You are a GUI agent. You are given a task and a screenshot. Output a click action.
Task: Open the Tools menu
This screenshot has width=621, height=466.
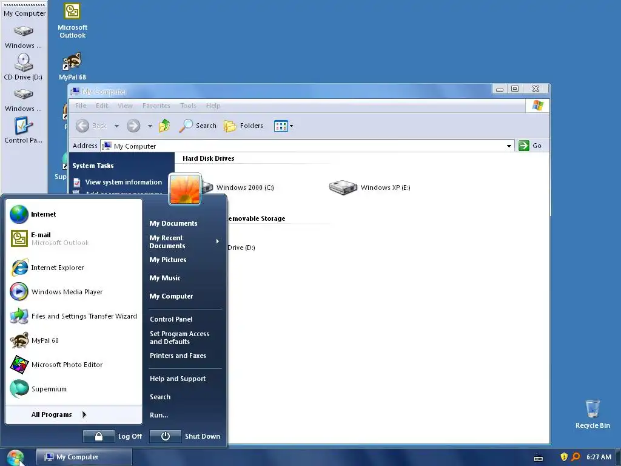pyautogui.click(x=188, y=106)
